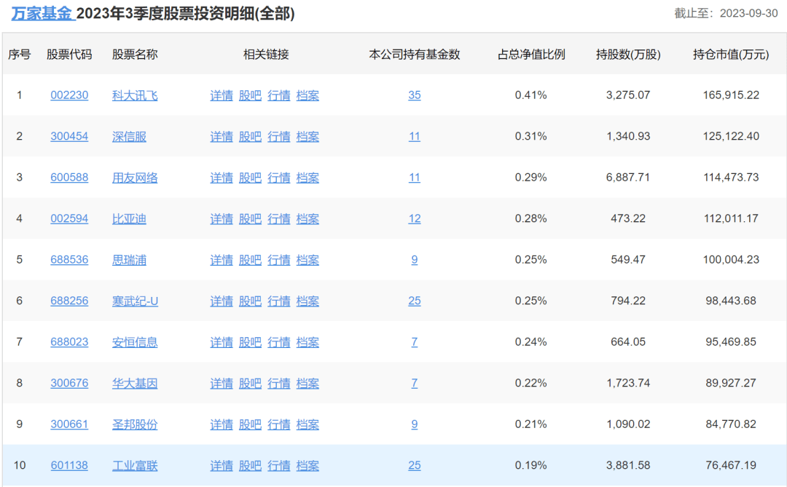Viewport: 787px width, 487px height.
Task: Click 寒武纪-U stock name
Action: (135, 301)
